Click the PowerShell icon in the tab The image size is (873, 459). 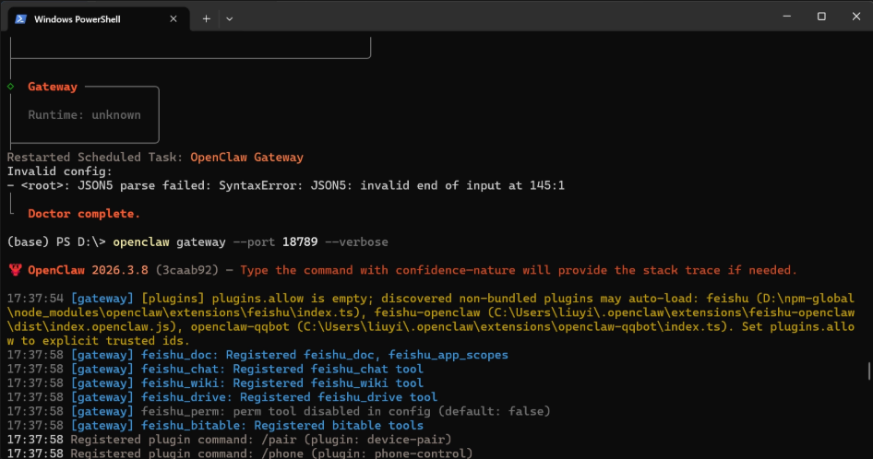coord(21,19)
